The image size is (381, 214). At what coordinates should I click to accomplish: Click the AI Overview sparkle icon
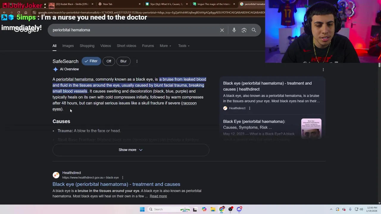(55, 69)
